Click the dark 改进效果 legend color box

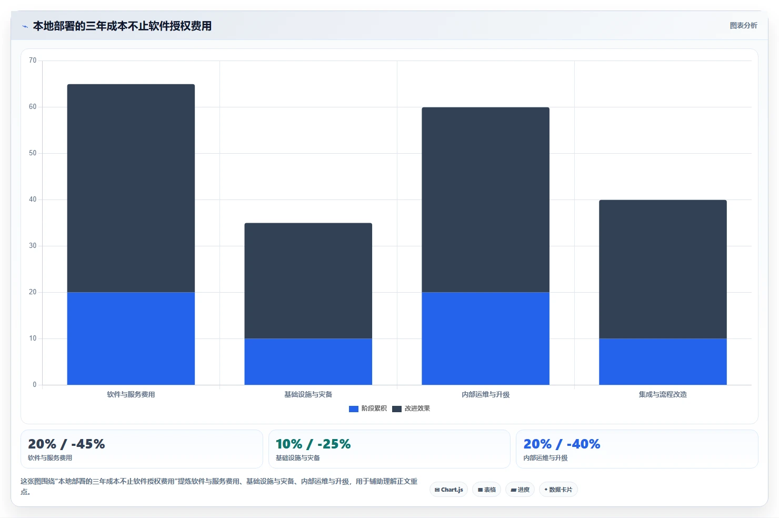pos(397,409)
